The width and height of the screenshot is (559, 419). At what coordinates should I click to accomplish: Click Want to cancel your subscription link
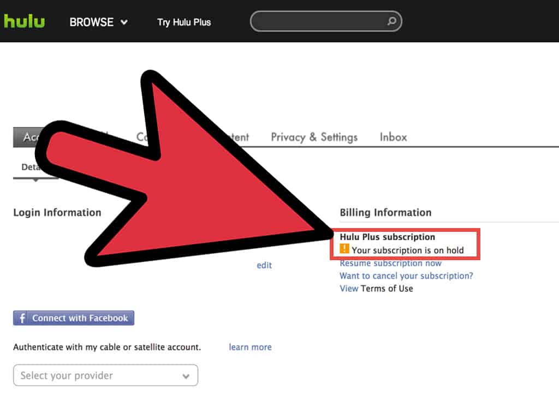click(x=406, y=276)
